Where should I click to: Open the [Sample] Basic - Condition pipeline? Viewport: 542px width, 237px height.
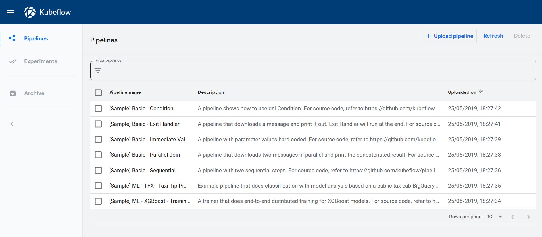141,109
